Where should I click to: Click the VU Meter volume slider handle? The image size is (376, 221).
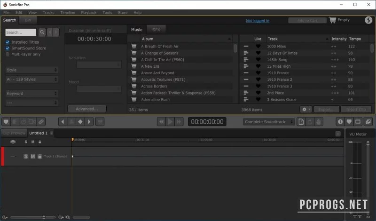pyautogui.click(x=368, y=143)
